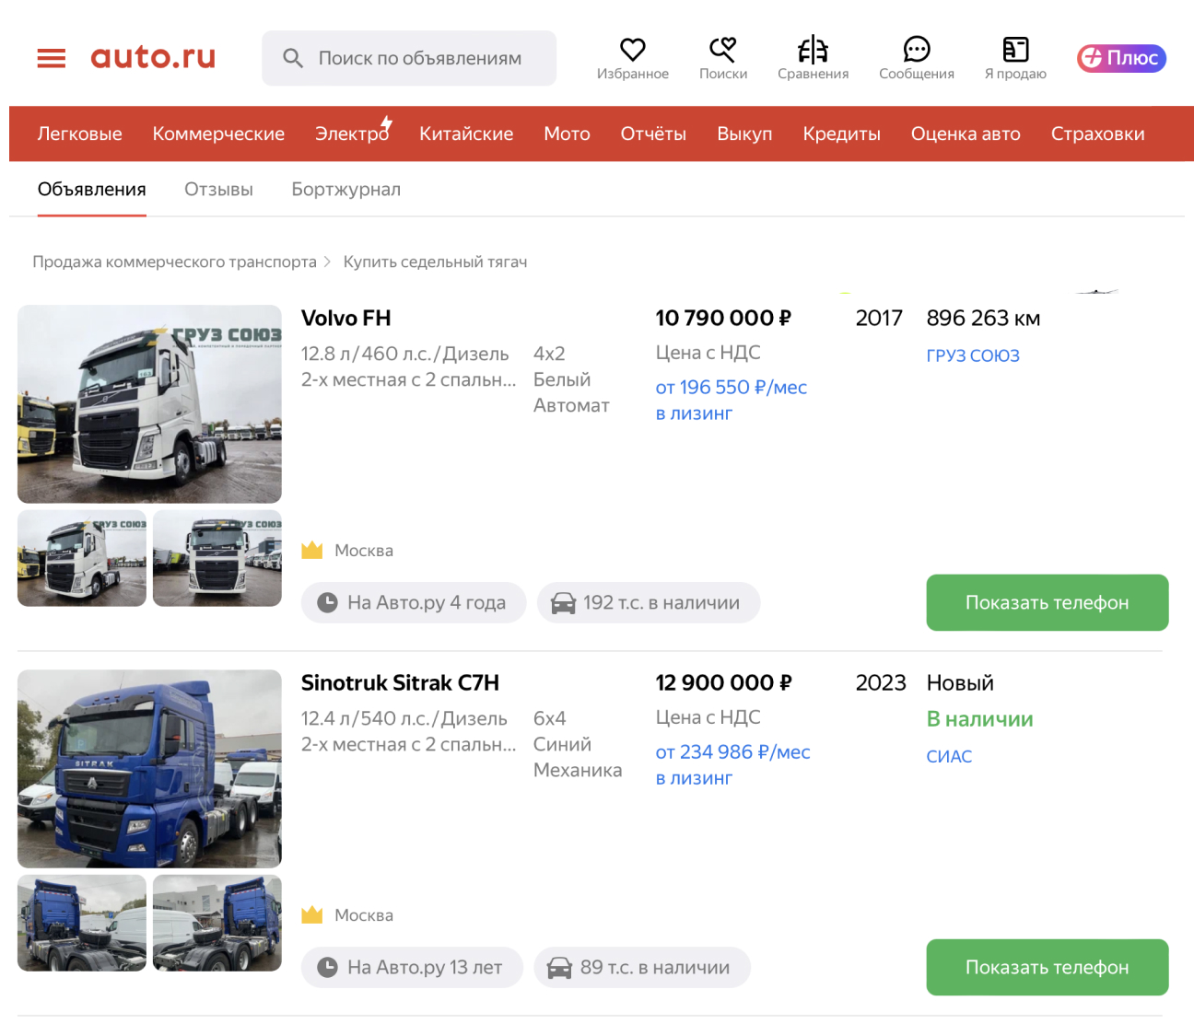This screenshot has height=1024, width=1194.
Task: Click the Я продаю icon
Action: coord(1014,50)
